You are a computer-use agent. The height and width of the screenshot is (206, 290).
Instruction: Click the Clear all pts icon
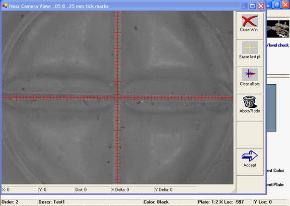point(250,74)
